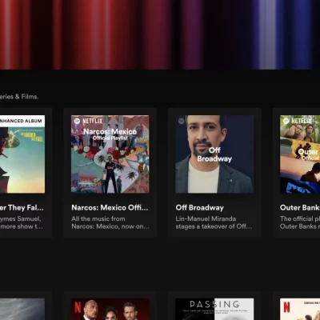Open The Harder They Fall enhanced album cover

tap(22, 154)
